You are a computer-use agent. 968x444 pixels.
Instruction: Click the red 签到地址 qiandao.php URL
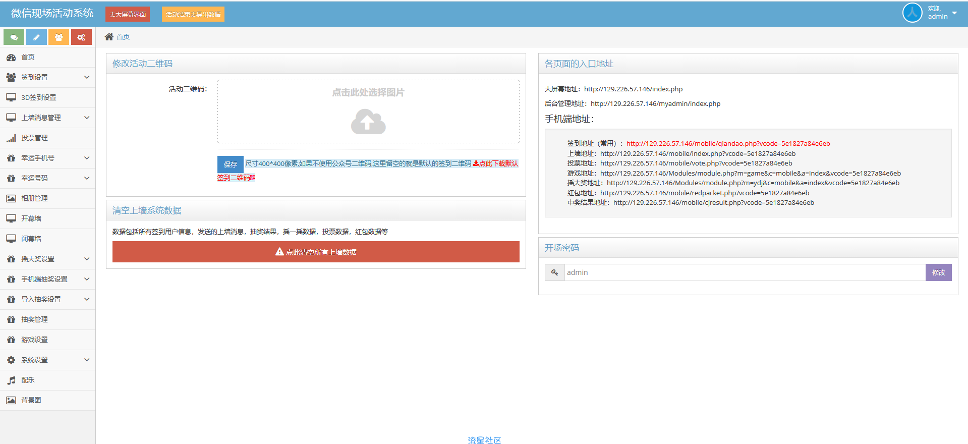pyautogui.click(x=728, y=143)
